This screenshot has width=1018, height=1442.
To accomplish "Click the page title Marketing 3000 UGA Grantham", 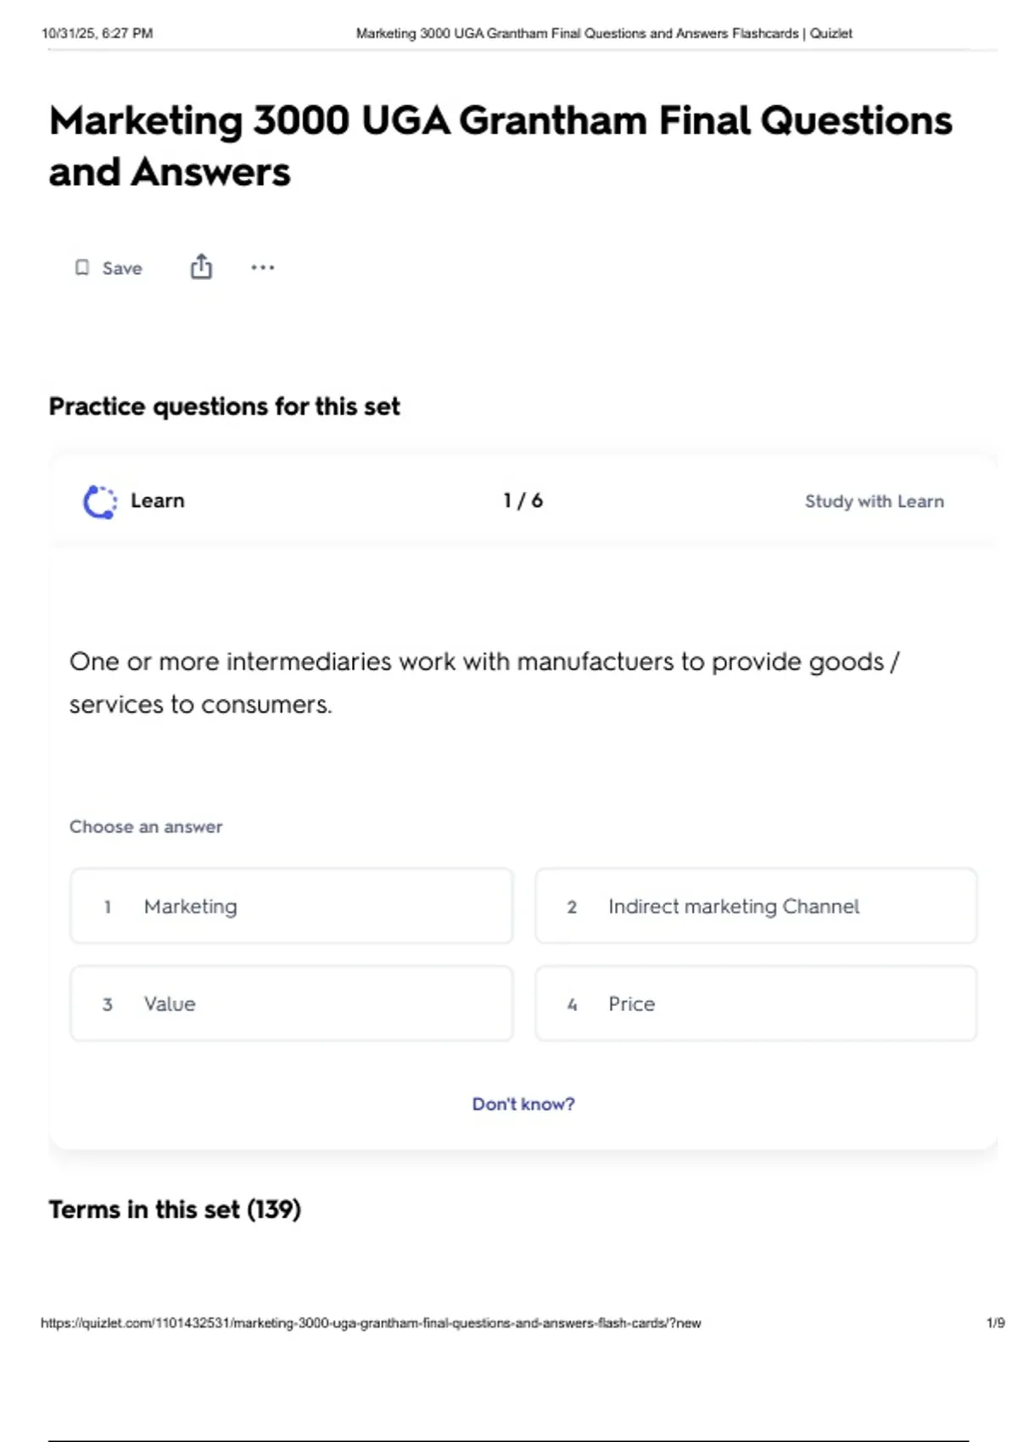I will 501,146.
